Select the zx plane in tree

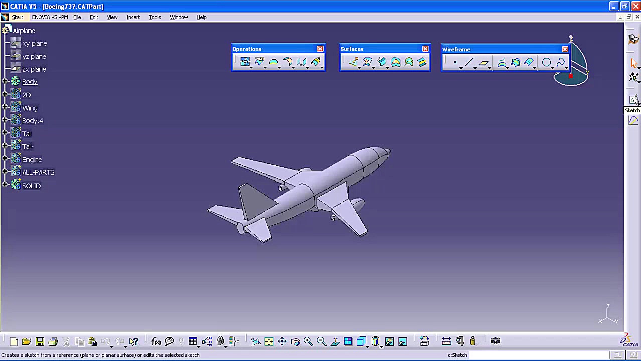(x=34, y=69)
